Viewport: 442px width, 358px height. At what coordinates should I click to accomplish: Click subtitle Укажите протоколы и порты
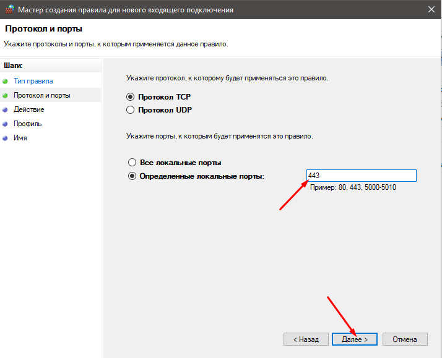tap(116, 44)
